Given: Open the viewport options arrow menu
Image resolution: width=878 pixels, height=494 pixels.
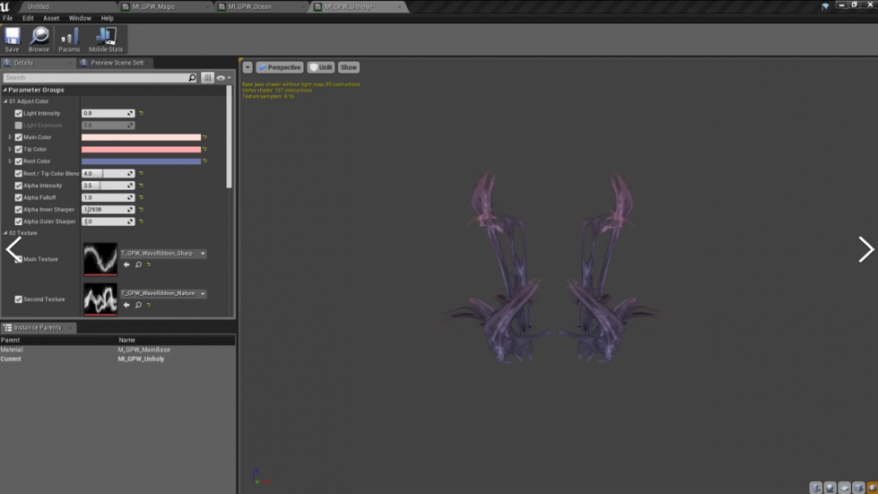Looking at the screenshot, I should [x=248, y=67].
